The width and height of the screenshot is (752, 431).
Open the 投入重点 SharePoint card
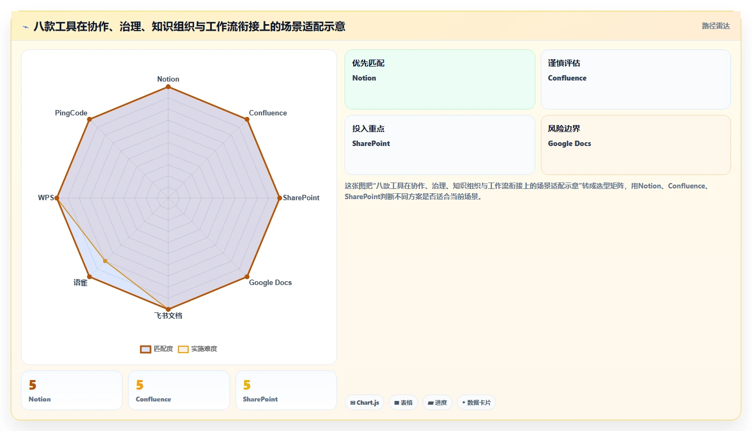coord(440,145)
